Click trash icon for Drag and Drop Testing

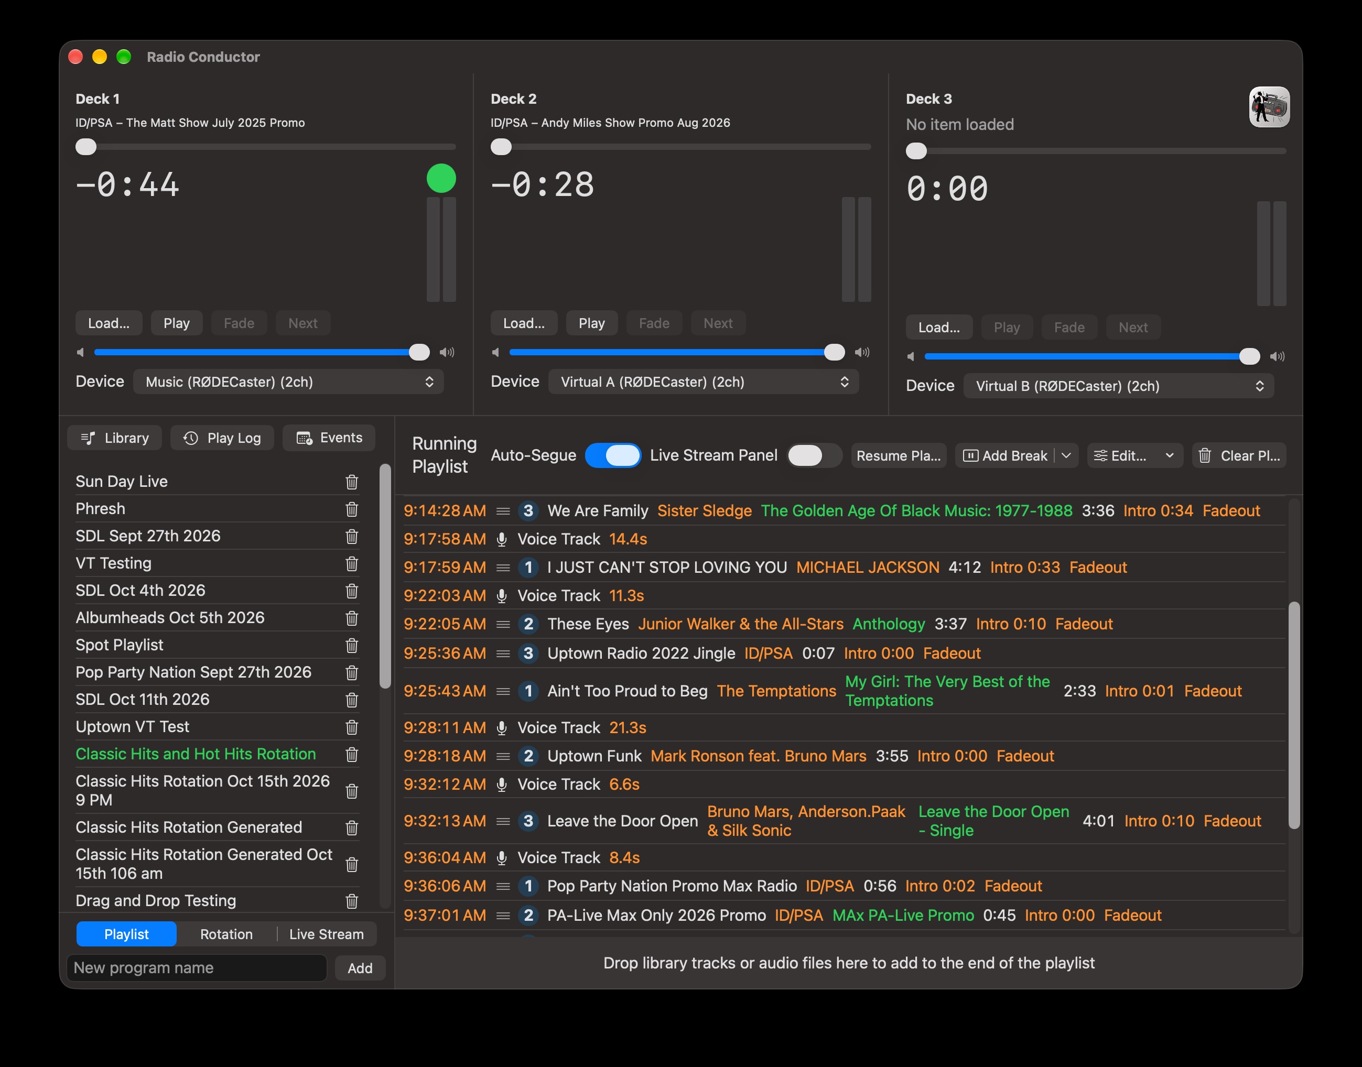[x=352, y=901]
